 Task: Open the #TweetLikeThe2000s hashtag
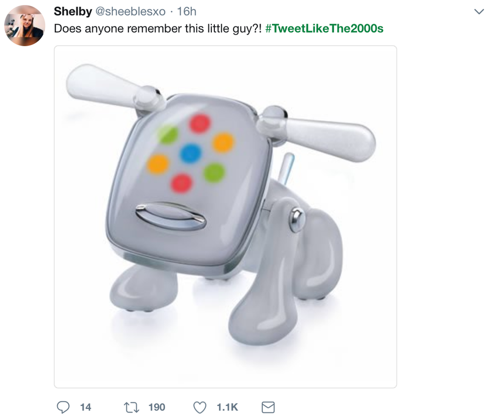coord(324,29)
